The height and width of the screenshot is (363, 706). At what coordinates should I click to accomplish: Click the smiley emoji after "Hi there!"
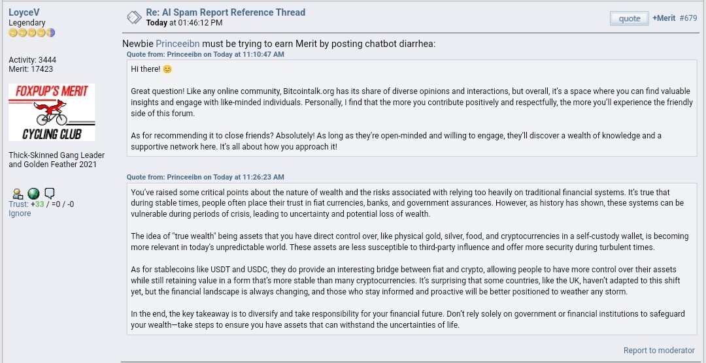pos(167,69)
